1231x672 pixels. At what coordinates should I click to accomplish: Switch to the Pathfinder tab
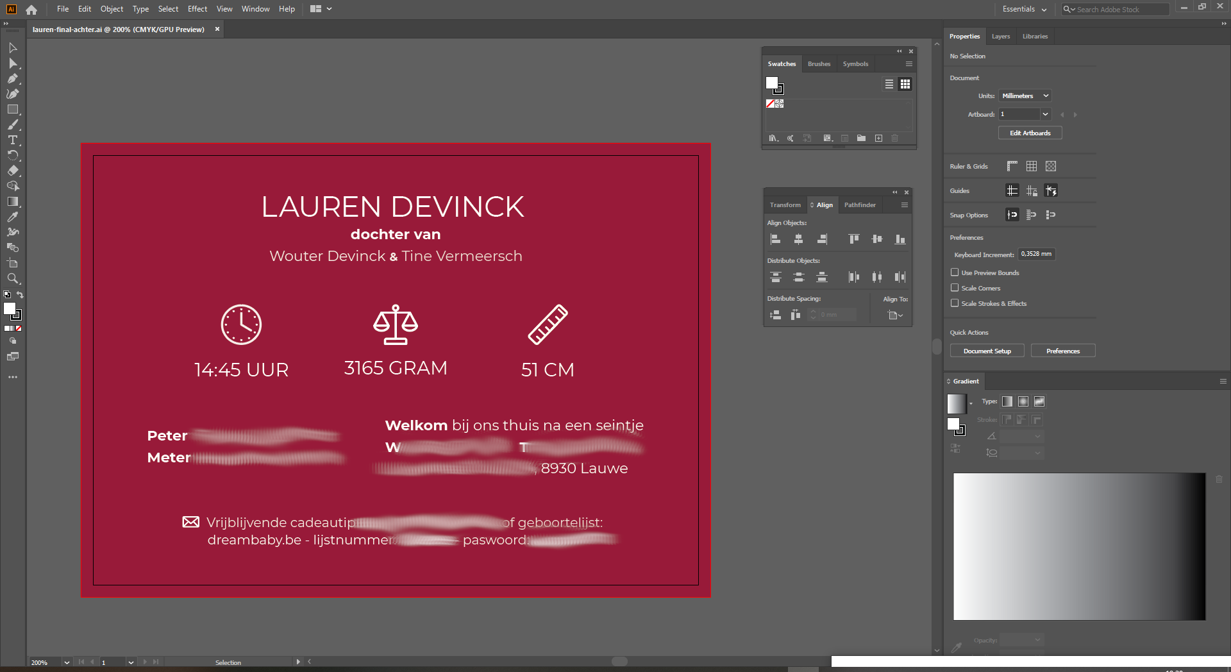click(x=860, y=205)
